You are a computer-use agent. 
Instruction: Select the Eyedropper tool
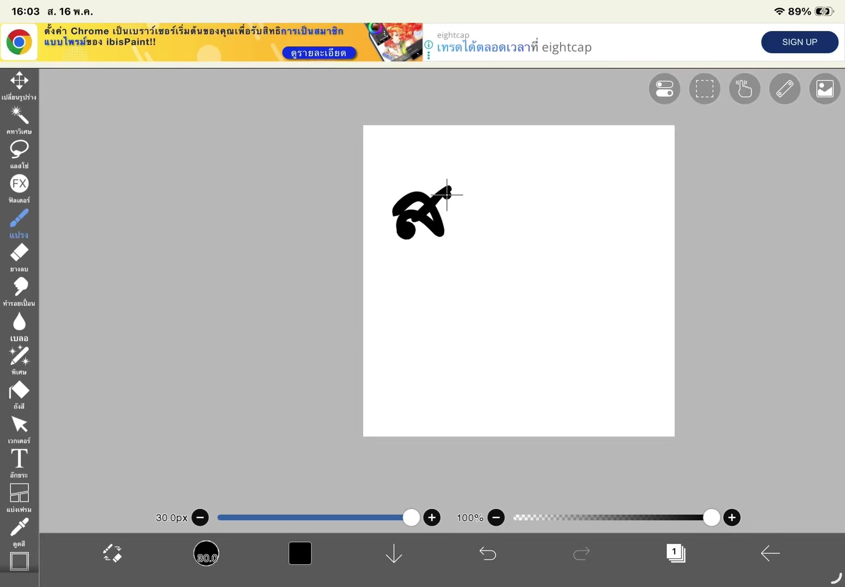tap(19, 532)
